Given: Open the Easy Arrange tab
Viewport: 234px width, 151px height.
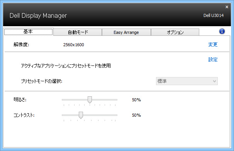Looking at the screenshot, I should pos(126,32).
